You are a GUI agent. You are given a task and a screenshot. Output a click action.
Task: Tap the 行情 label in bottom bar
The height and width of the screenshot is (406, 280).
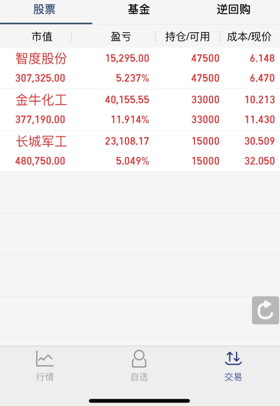coord(45,377)
